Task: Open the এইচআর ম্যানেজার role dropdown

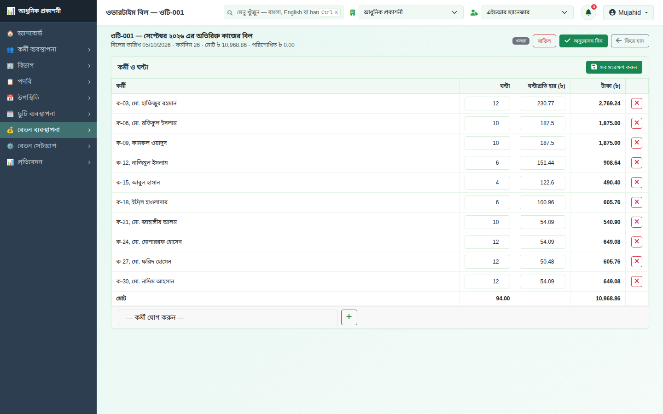Action: 527,12
